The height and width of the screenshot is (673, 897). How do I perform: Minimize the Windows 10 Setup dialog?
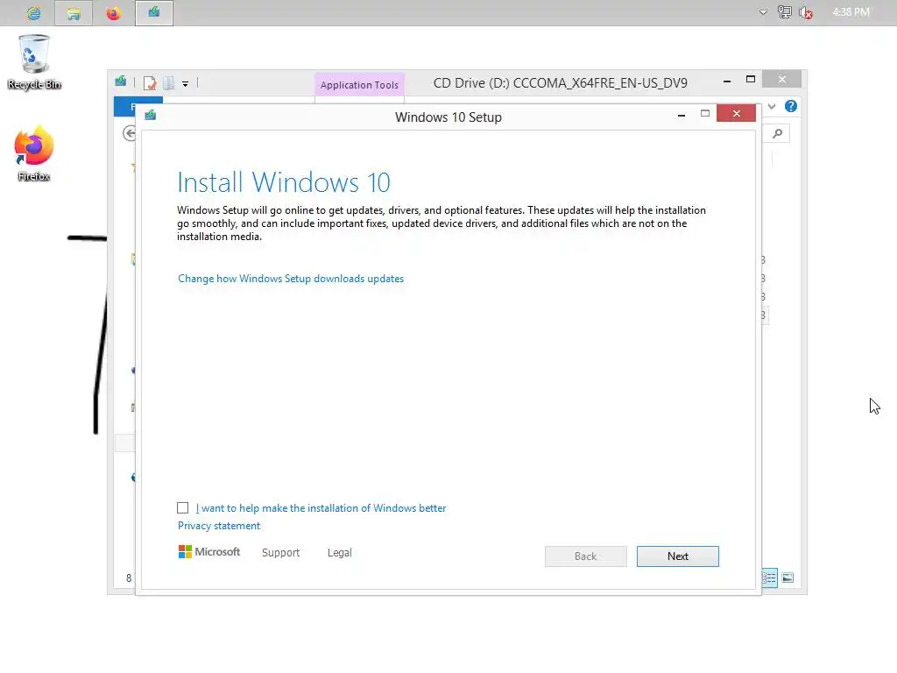click(x=681, y=115)
